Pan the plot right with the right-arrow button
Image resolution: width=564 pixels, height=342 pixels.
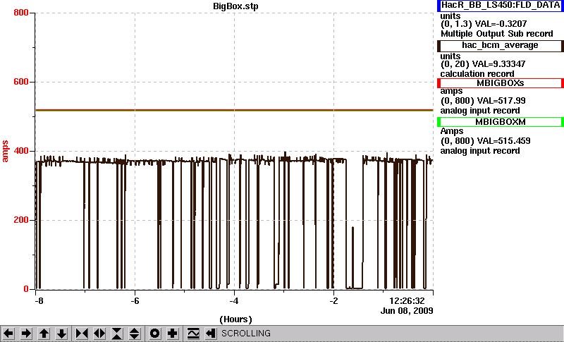tap(26, 334)
